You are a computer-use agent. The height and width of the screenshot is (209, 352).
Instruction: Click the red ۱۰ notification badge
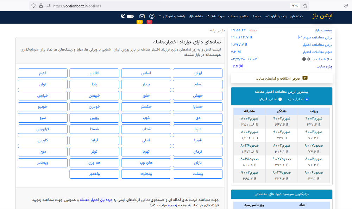point(149,22)
